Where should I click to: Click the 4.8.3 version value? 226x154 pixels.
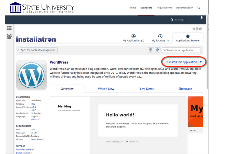point(34,107)
